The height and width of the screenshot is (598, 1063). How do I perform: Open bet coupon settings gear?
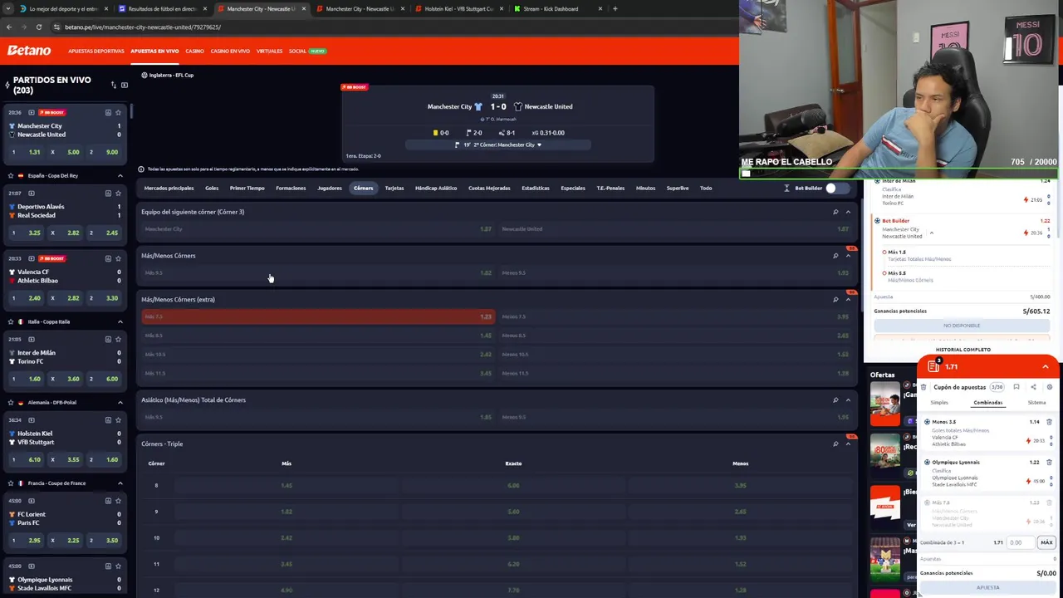point(1050,387)
